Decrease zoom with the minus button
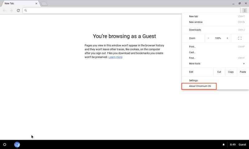The width and height of the screenshot is (249, 149). coord(209,38)
